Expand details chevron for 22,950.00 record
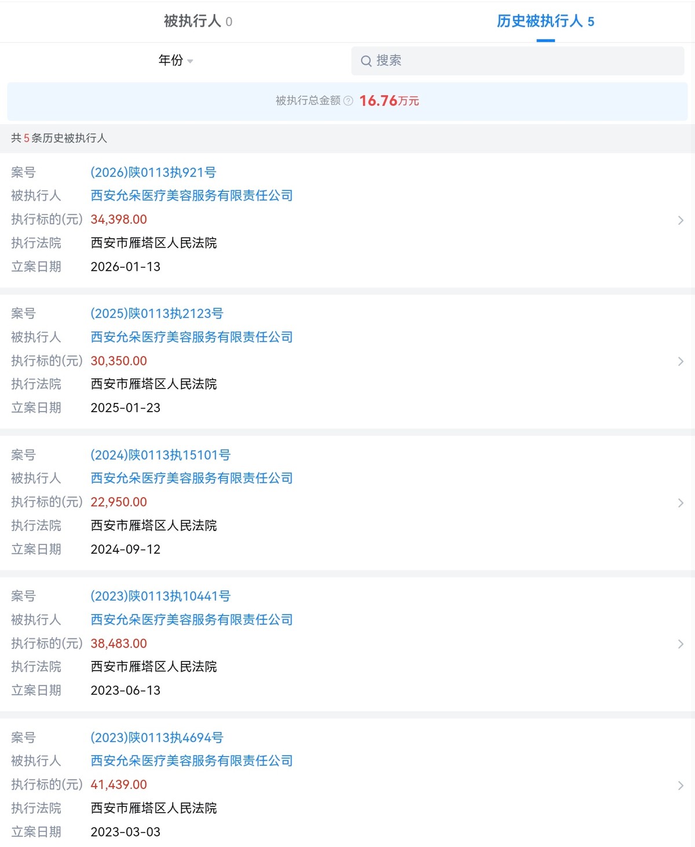 coord(681,503)
